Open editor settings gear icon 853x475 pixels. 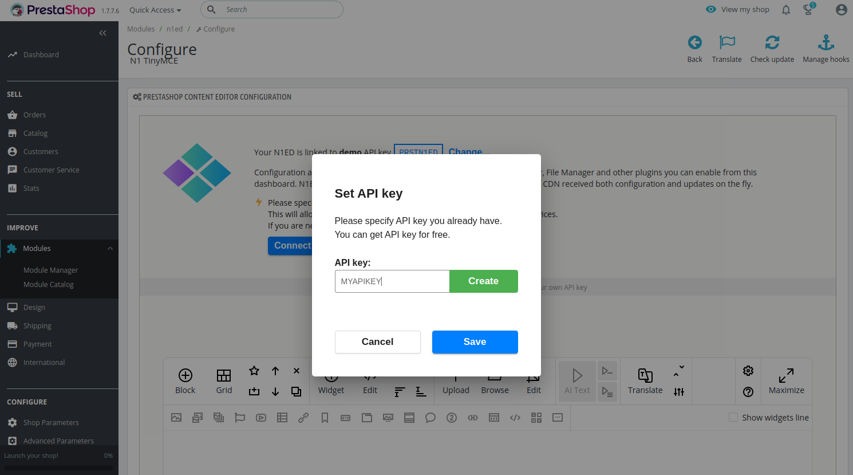748,371
